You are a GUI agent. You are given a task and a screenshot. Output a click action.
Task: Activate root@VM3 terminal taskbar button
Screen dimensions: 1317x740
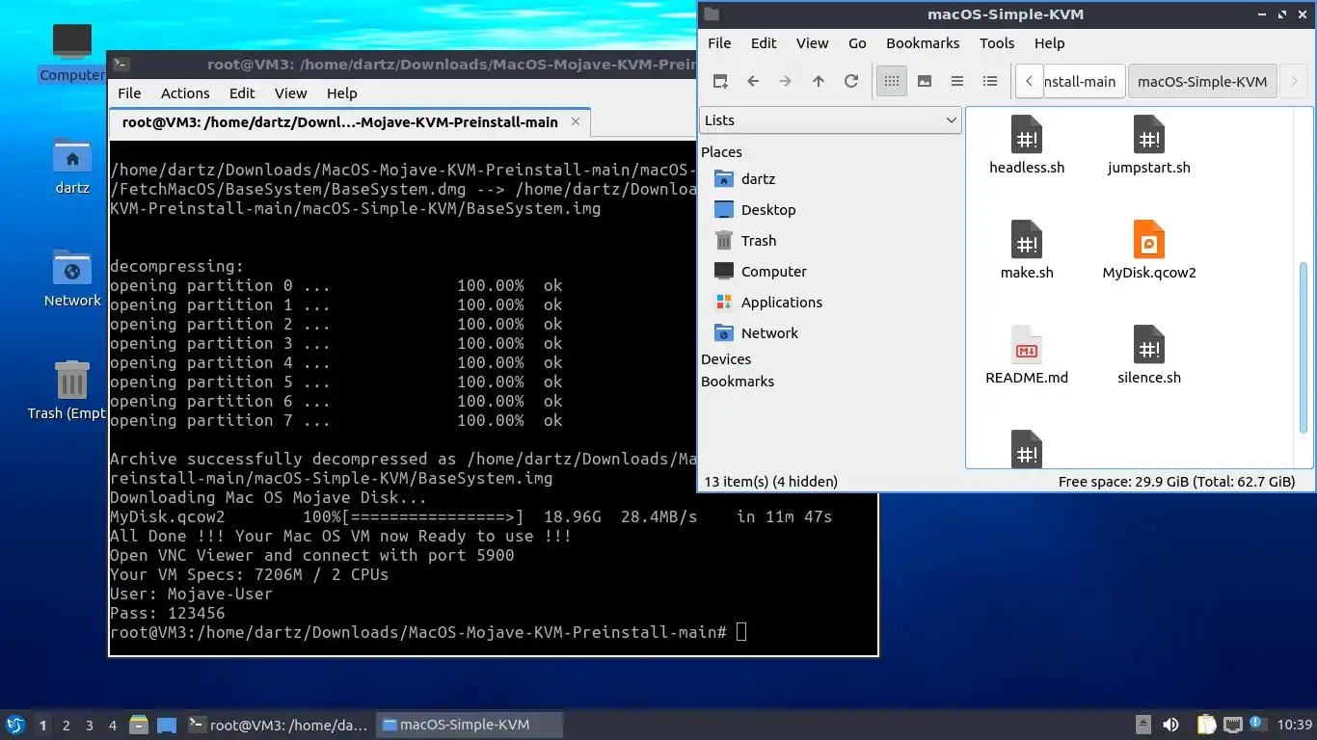(x=279, y=725)
